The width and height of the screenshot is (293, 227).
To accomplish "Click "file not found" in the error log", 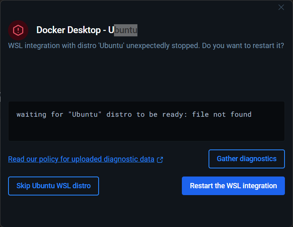I will tap(221, 115).
